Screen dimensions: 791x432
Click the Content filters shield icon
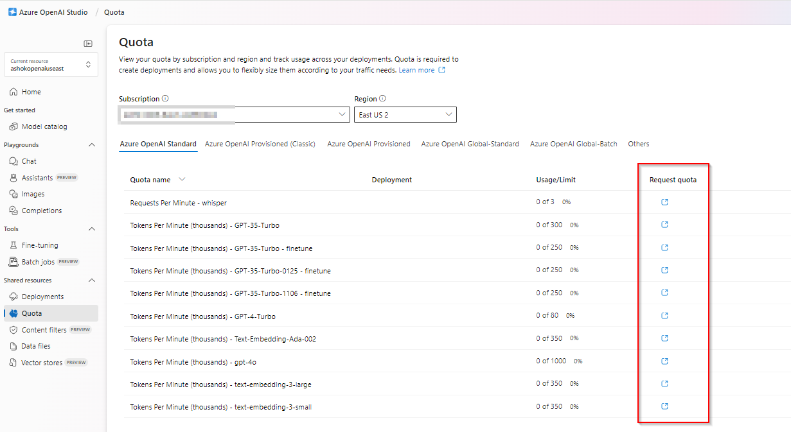tap(13, 330)
